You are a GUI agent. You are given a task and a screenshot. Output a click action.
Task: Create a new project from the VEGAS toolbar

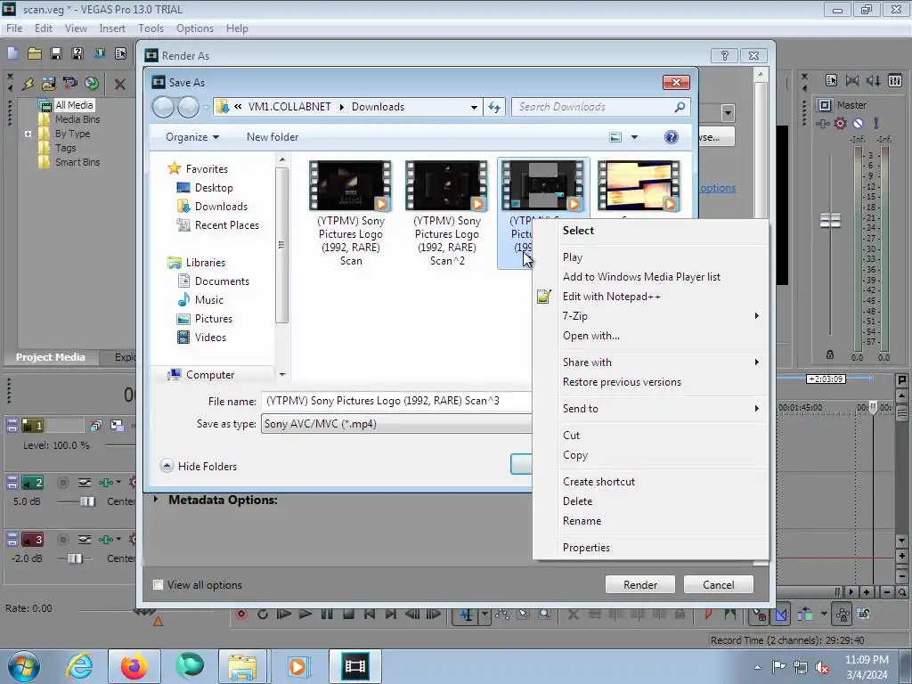[x=12, y=54]
